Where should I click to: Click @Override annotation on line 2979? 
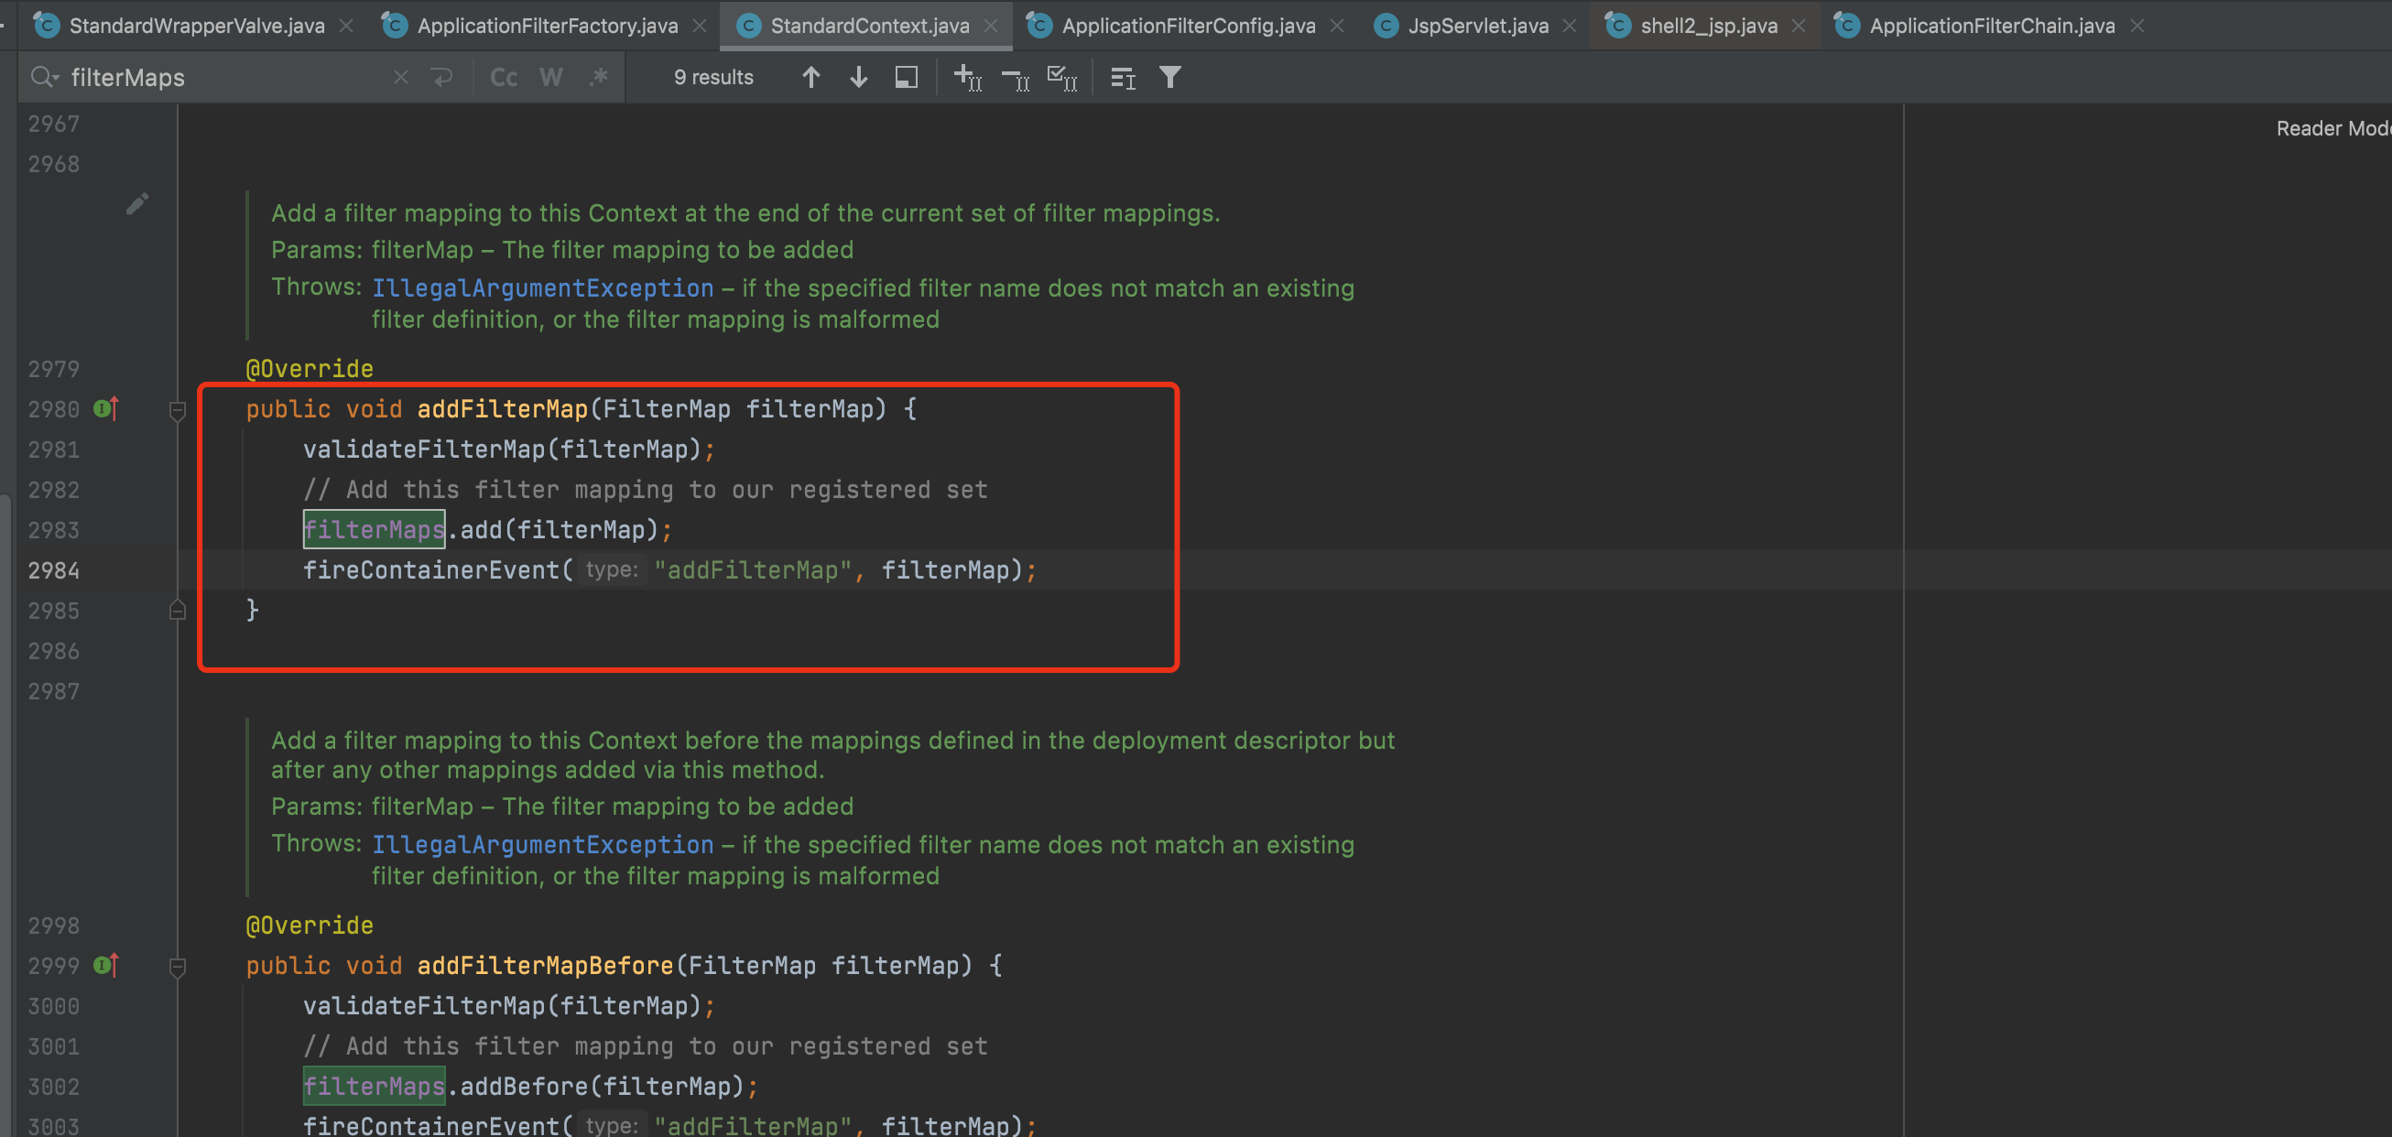click(x=310, y=369)
